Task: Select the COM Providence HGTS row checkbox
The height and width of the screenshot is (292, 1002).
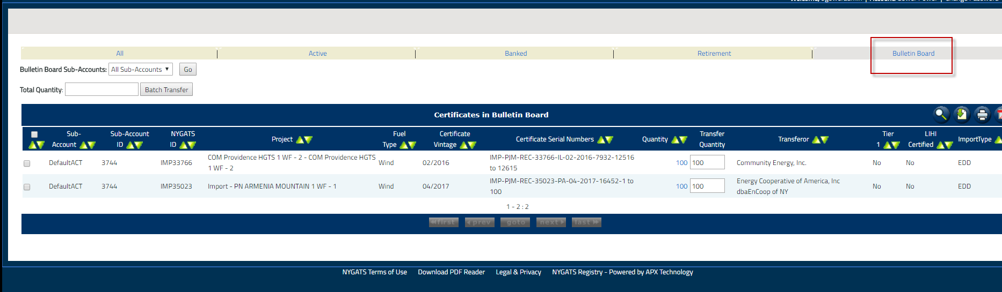Action: [27, 163]
